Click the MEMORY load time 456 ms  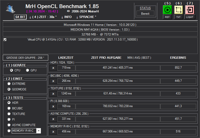66,131
